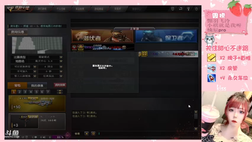Select backpack slot 3
The height and width of the screenshot is (142, 252).
(x=25, y=92)
